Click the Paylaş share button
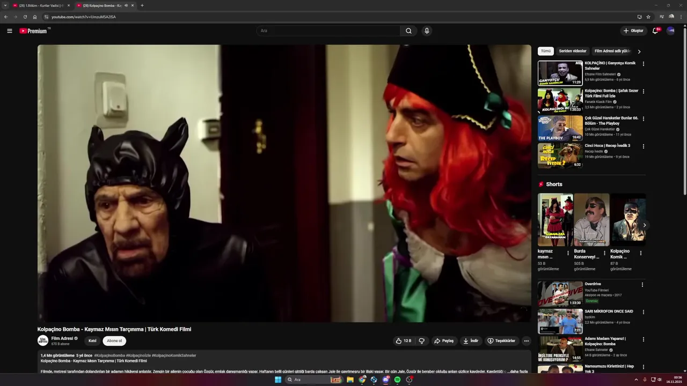 tap(444, 341)
